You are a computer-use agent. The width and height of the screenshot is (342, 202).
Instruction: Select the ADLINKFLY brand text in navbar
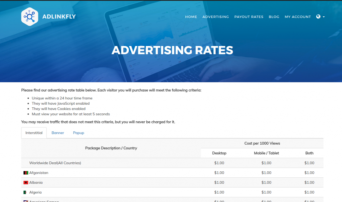point(59,17)
